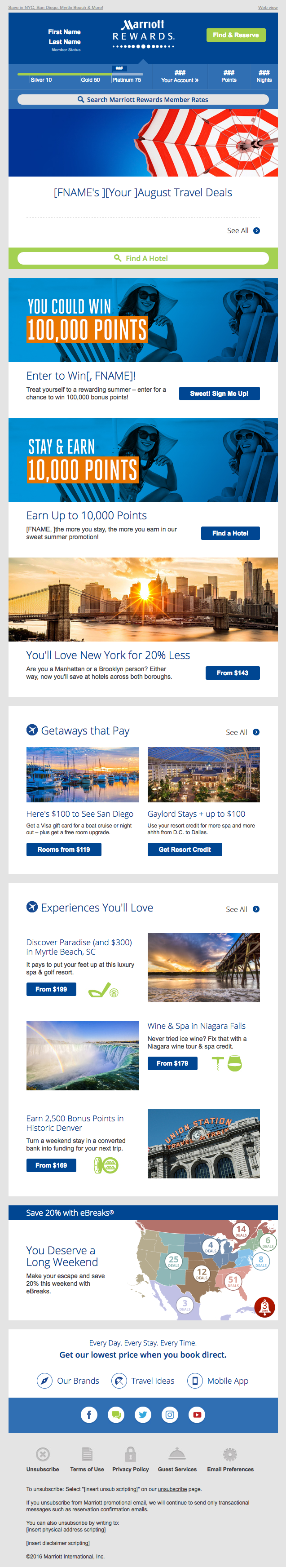This screenshot has width=286, height=1567.
Task: Open Marriott's Facebook page icon
Action: (89, 1414)
